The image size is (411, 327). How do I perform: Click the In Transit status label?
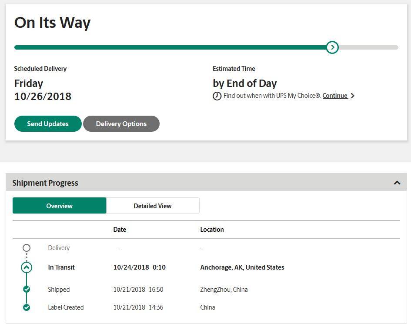point(61,267)
